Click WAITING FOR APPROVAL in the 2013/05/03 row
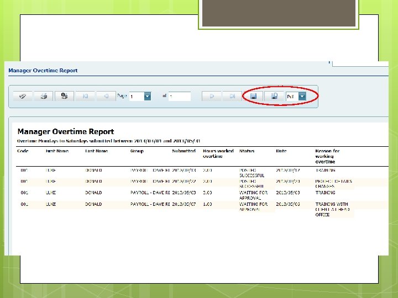The image size is (398, 298). [253, 195]
